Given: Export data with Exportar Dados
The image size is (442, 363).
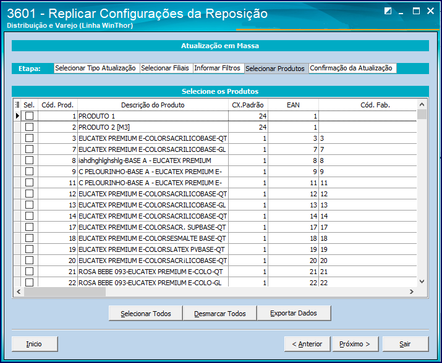Looking at the screenshot, I should [x=294, y=314].
